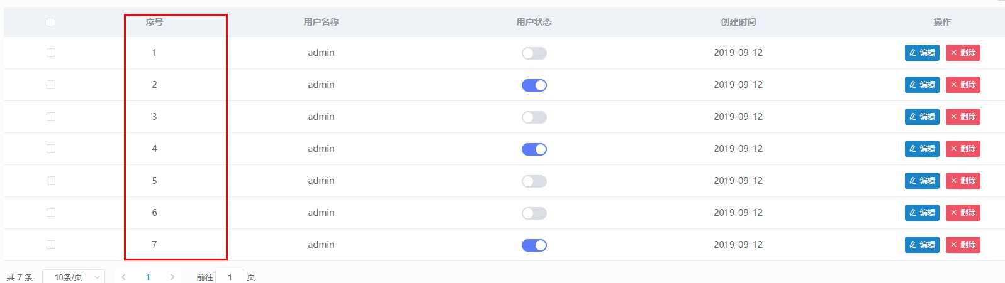Turn off status toggle in row 7
The width and height of the screenshot is (1005, 283).
(x=534, y=245)
